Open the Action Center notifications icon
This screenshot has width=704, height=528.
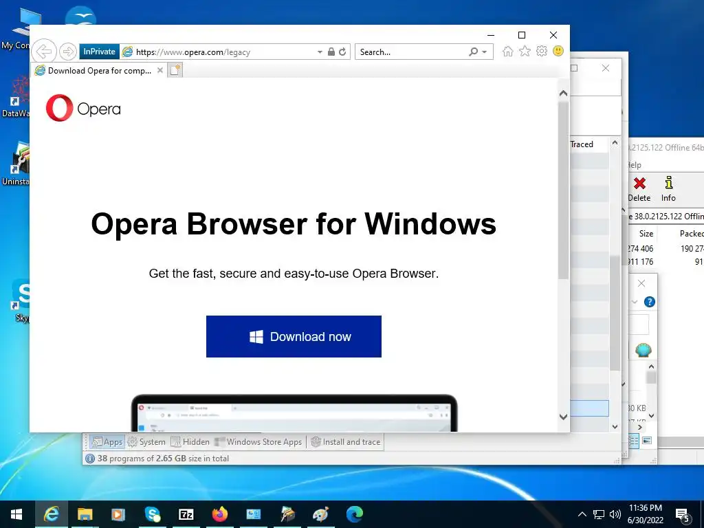[x=683, y=516]
